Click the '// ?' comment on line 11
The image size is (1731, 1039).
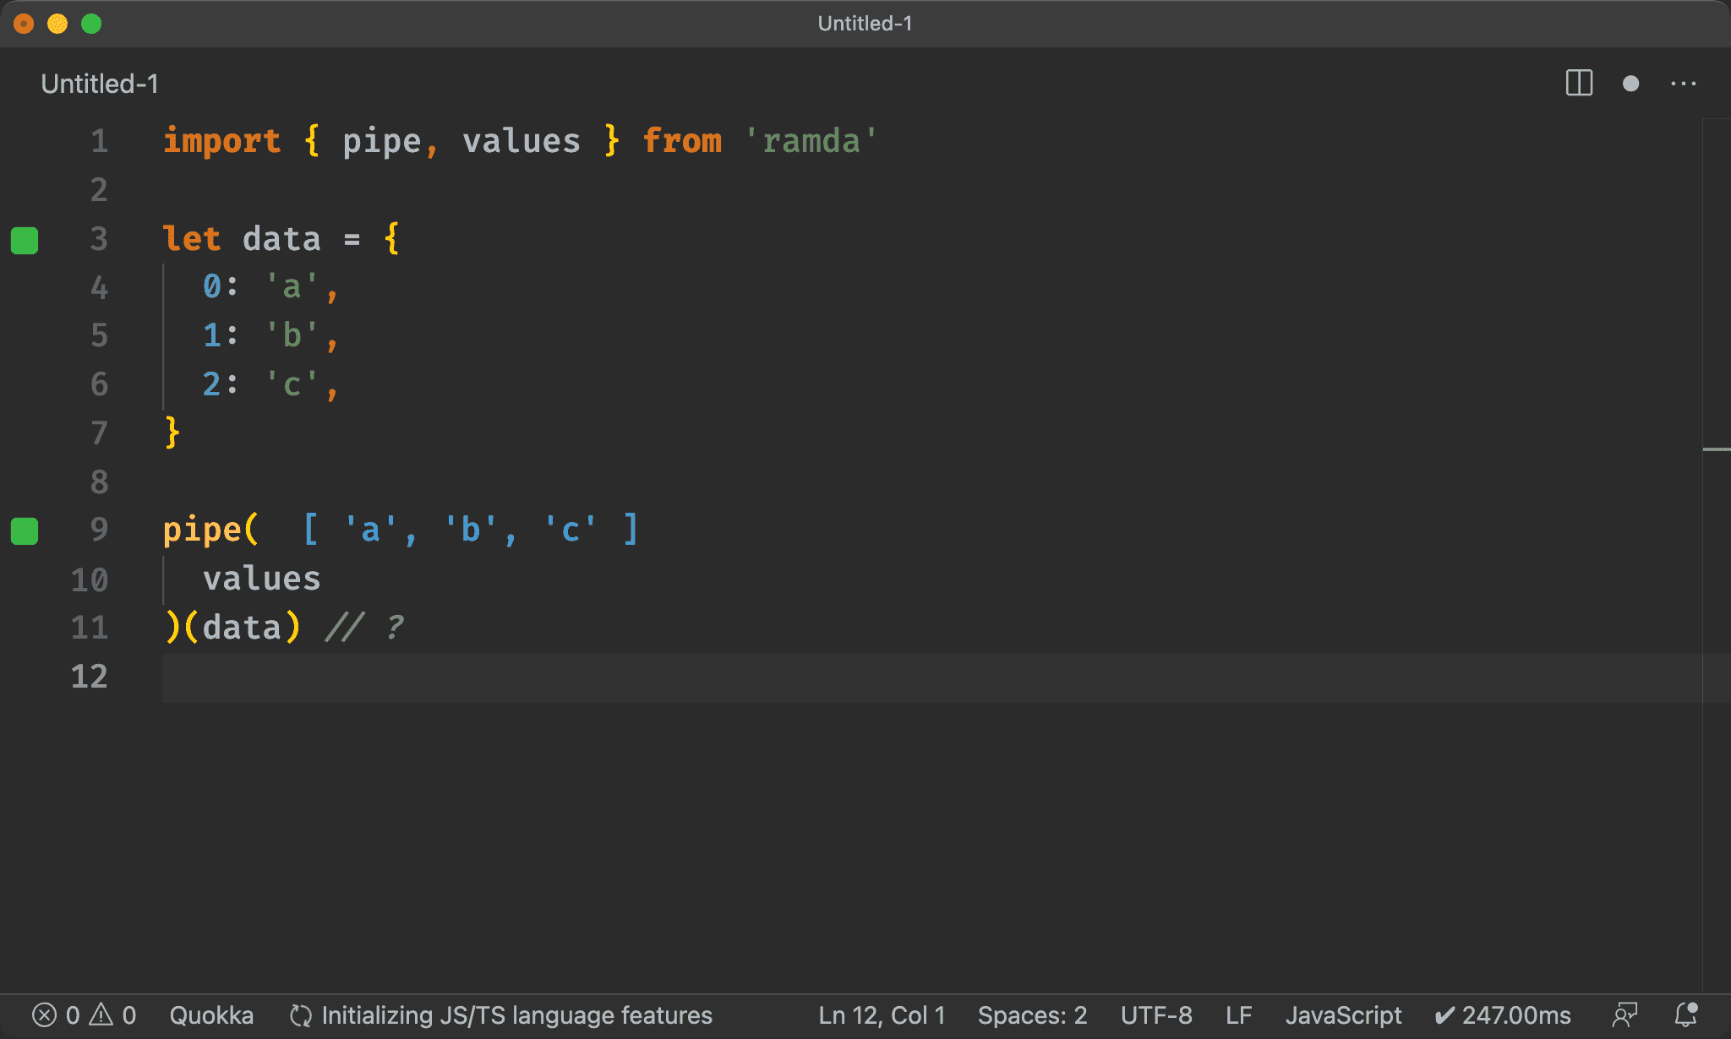pyautogui.click(x=365, y=628)
